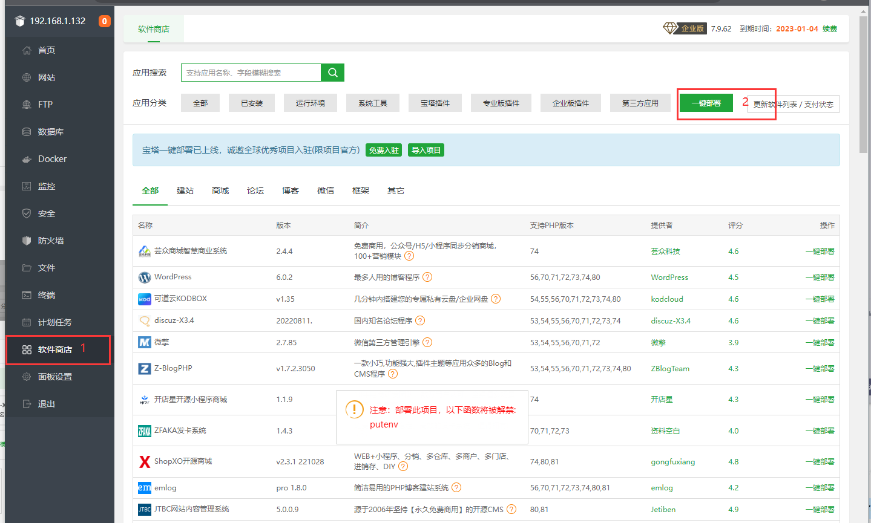871x523 pixels.
Task: Click 一键部署 for WordPress row
Action: [820, 277]
